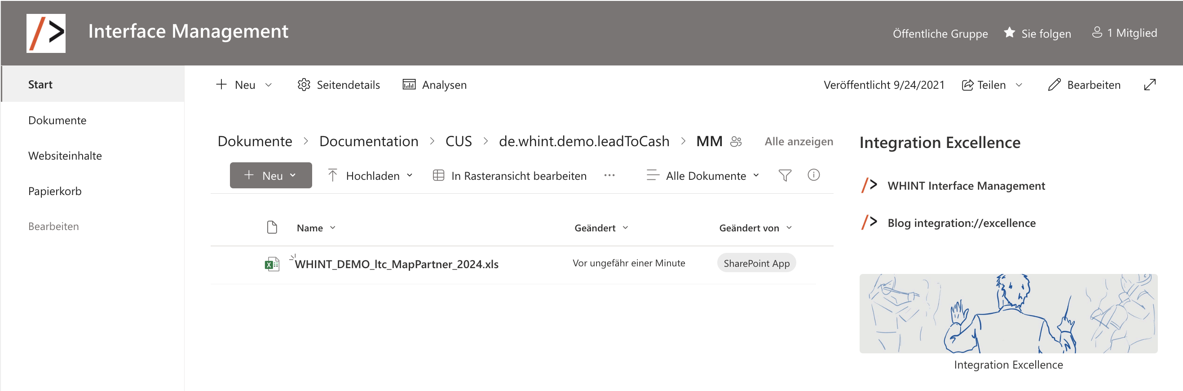Click Alle anzeigen link

click(799, 141)
